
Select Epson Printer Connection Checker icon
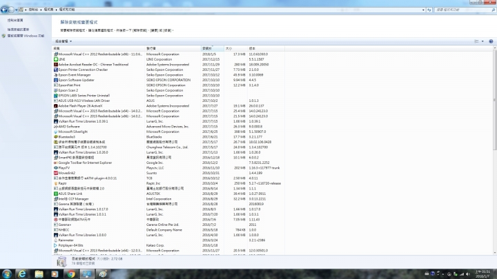[56, 70]
